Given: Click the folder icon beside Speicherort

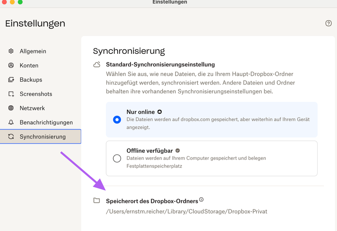Looking at the screenshot, I should tap(96, 201).
